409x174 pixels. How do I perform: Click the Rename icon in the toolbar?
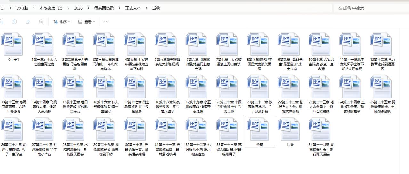coord(14,22)
